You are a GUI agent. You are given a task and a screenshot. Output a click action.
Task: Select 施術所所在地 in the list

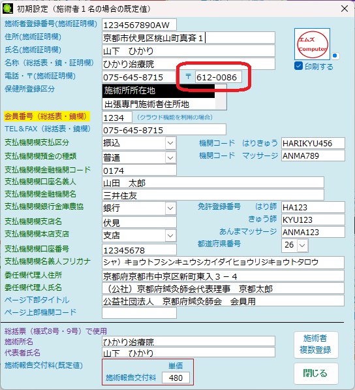tap(159, 91)
